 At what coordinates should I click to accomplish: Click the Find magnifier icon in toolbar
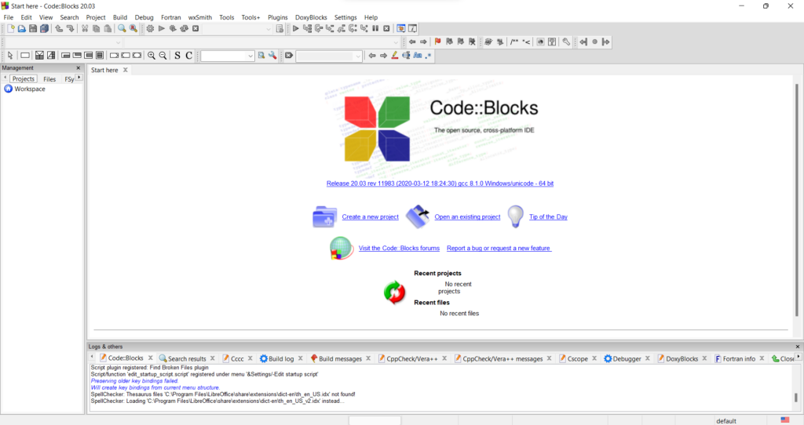click(122, 29)
